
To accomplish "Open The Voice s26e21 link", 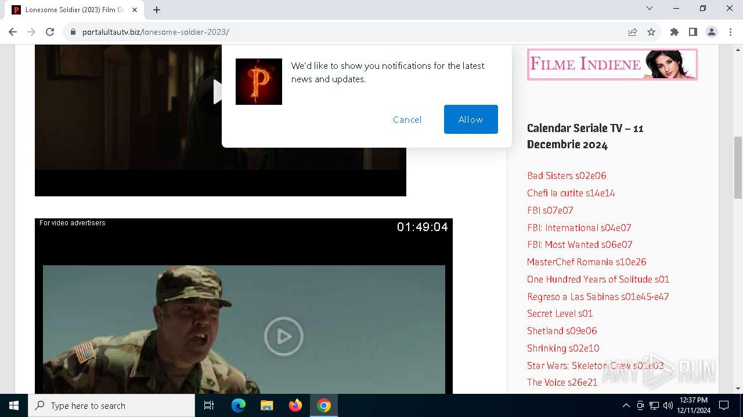I will [562, 382].
